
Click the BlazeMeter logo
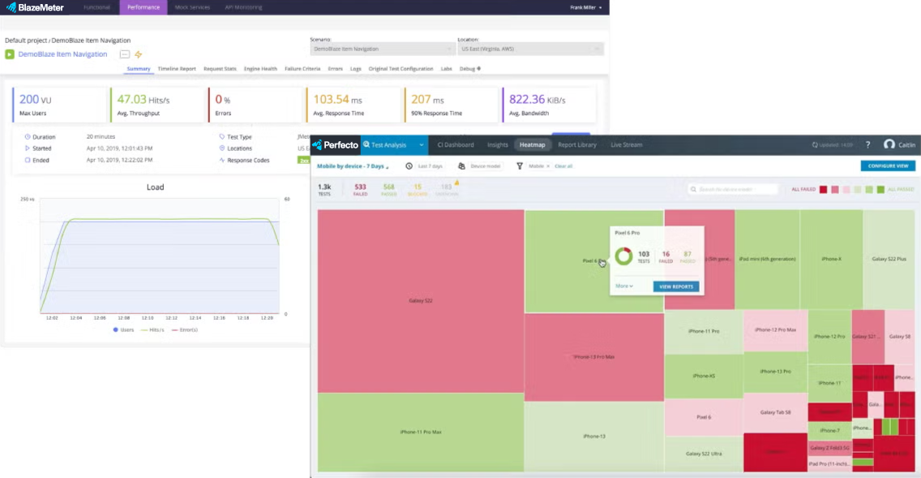point(35,7)
